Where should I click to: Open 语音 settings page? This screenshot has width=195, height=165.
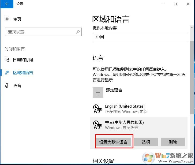17,85
